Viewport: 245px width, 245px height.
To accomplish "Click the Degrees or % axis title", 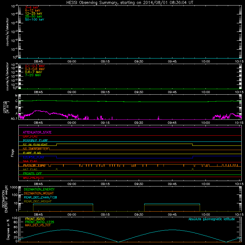I will [x=8, y=229].
